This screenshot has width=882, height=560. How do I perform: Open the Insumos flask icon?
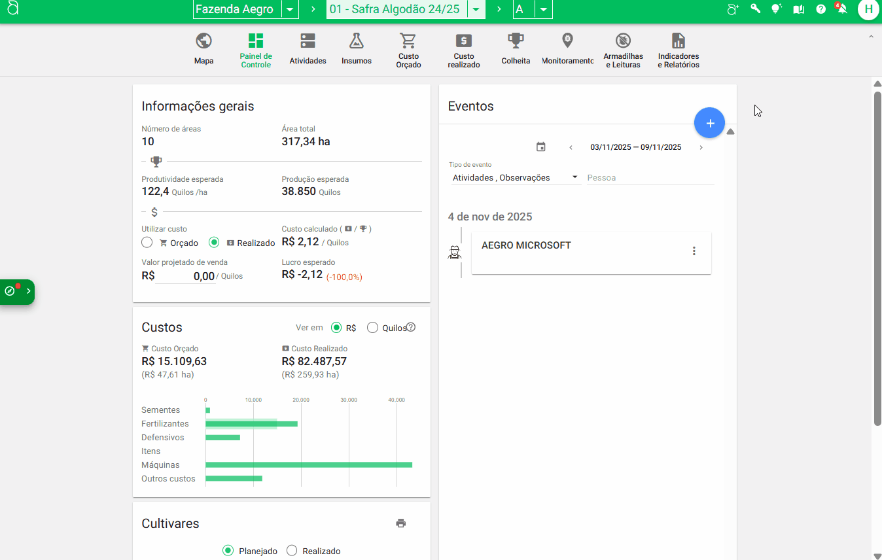tap(356, 42)
